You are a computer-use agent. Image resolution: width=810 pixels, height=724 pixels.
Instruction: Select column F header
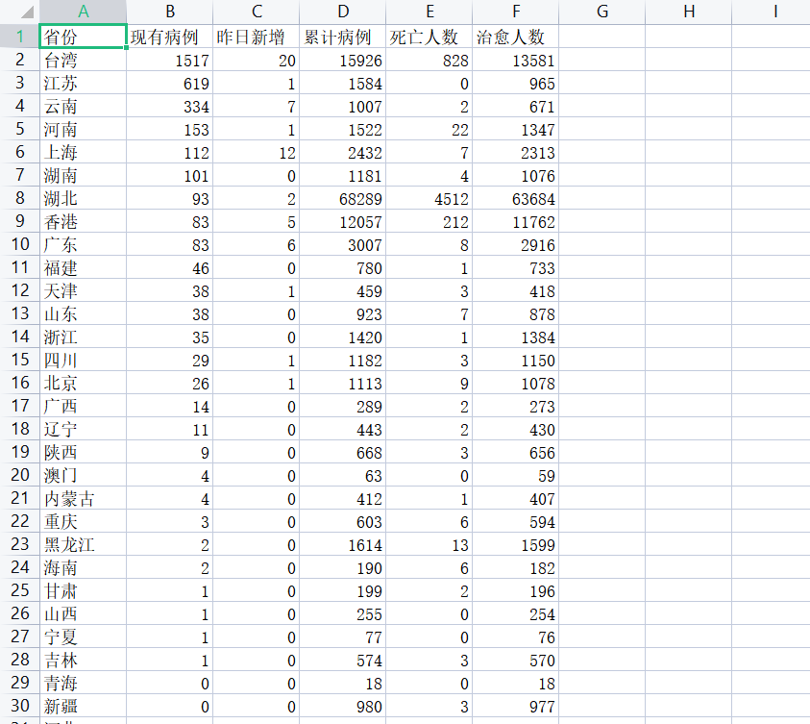(x=516, y=12)
